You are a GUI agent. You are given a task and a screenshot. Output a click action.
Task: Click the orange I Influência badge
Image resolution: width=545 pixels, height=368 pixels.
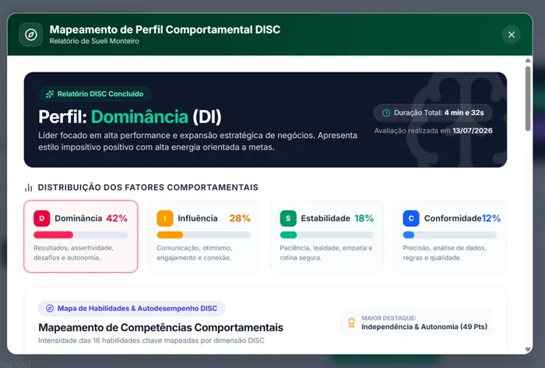point(165,218)
